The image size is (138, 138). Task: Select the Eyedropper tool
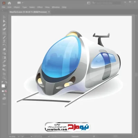tap(4, 62)
